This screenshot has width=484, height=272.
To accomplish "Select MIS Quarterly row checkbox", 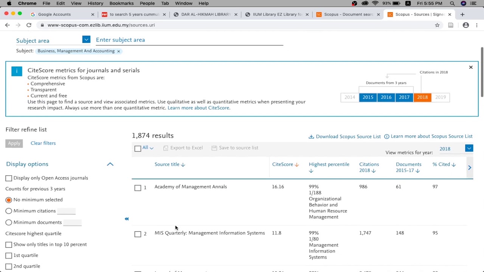I will click(x=138, y=234).
